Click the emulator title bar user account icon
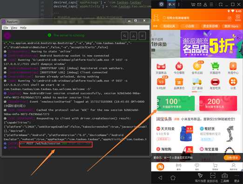This screenshot has height=184, width=243. pos(205,5)
